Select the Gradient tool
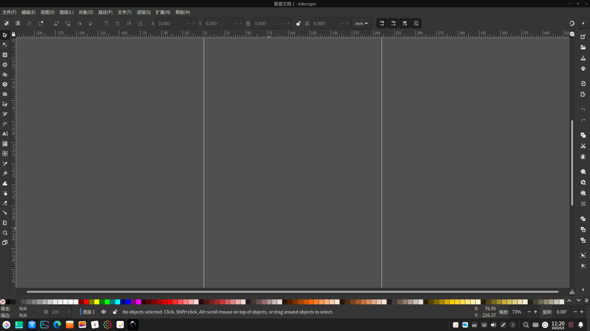Screen dimensions: 590x331 click(5, 144)
